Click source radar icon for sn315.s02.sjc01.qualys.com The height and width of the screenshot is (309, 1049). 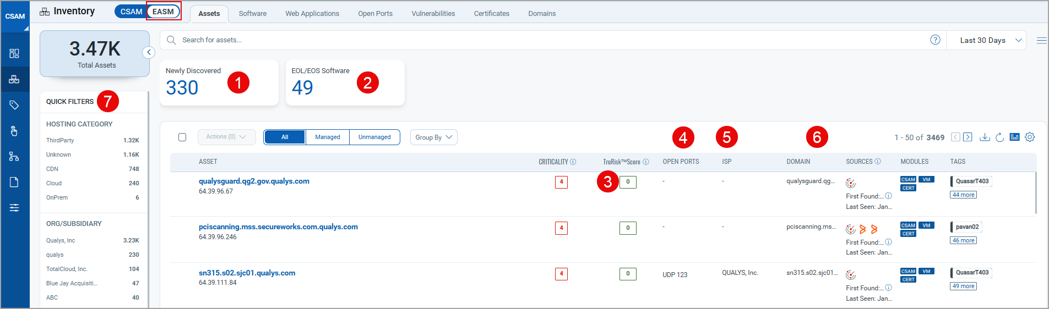[x=851, y=275]
